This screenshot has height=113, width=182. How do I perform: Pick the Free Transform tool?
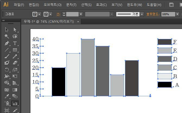coord(15,76)
